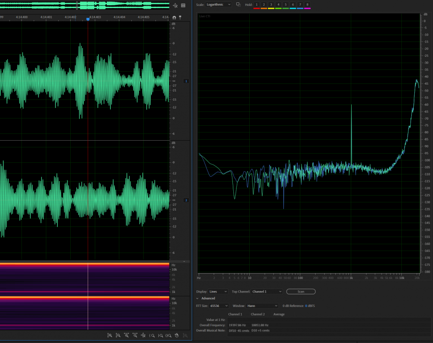Screen dimensions: 433x343
Task: Click Zoom In at In Point icon
Action: coord(153,335)
